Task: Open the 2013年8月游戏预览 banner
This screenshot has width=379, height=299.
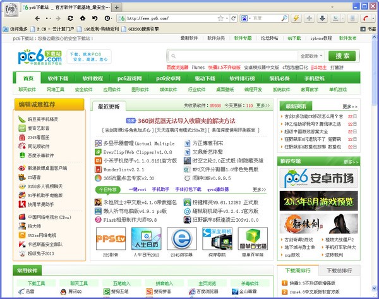Action: (318, 201)
